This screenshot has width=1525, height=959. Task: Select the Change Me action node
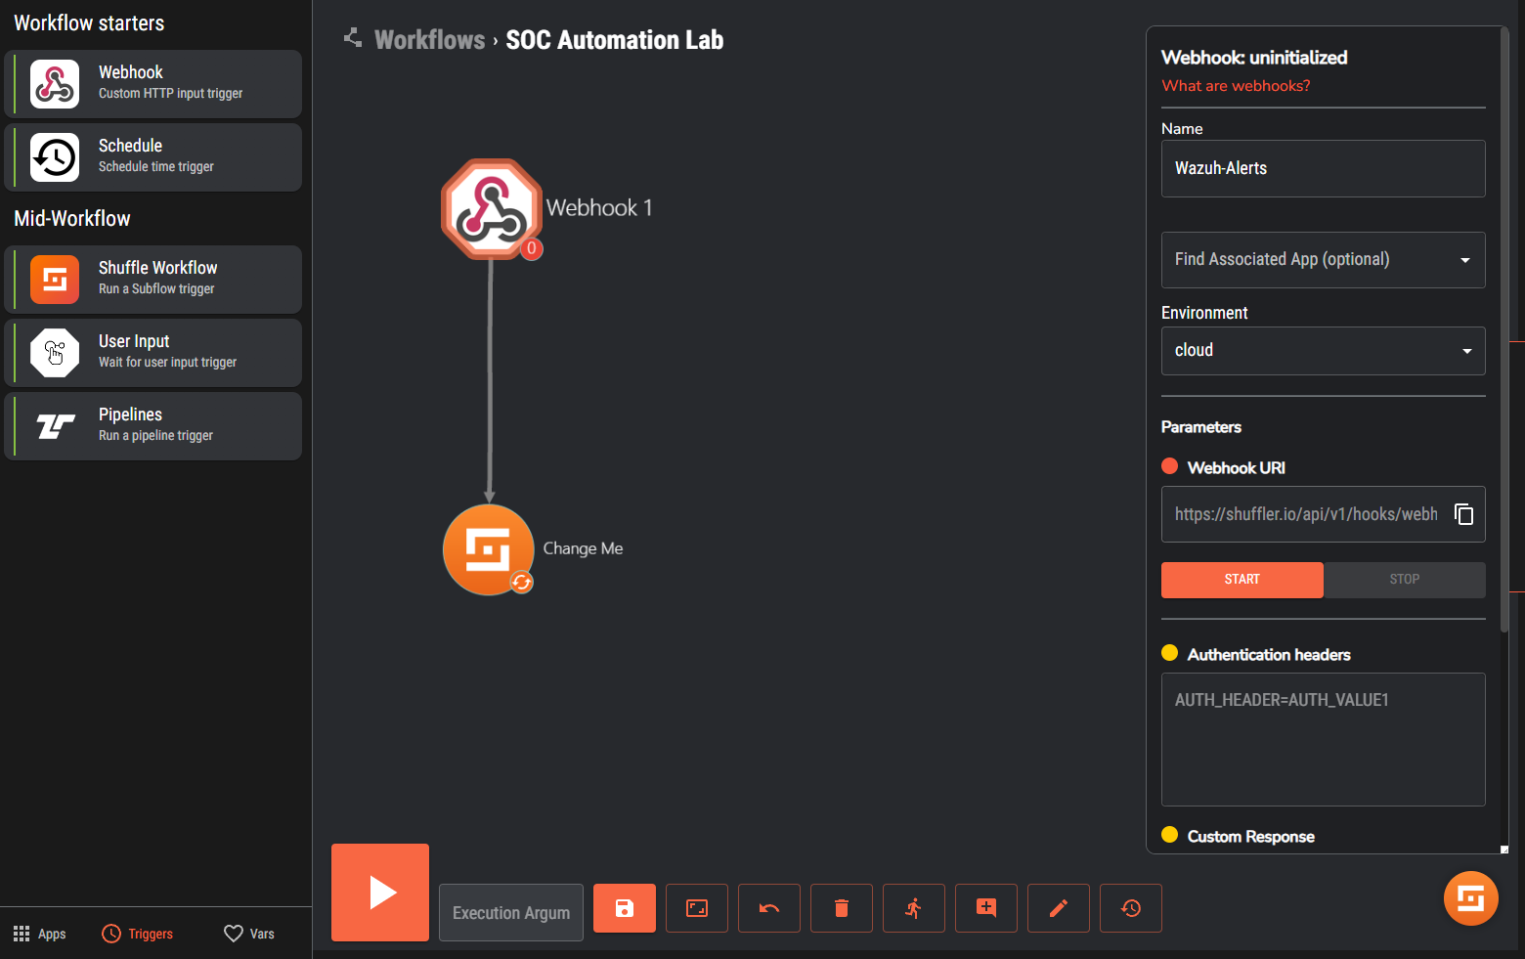point(489,549)
